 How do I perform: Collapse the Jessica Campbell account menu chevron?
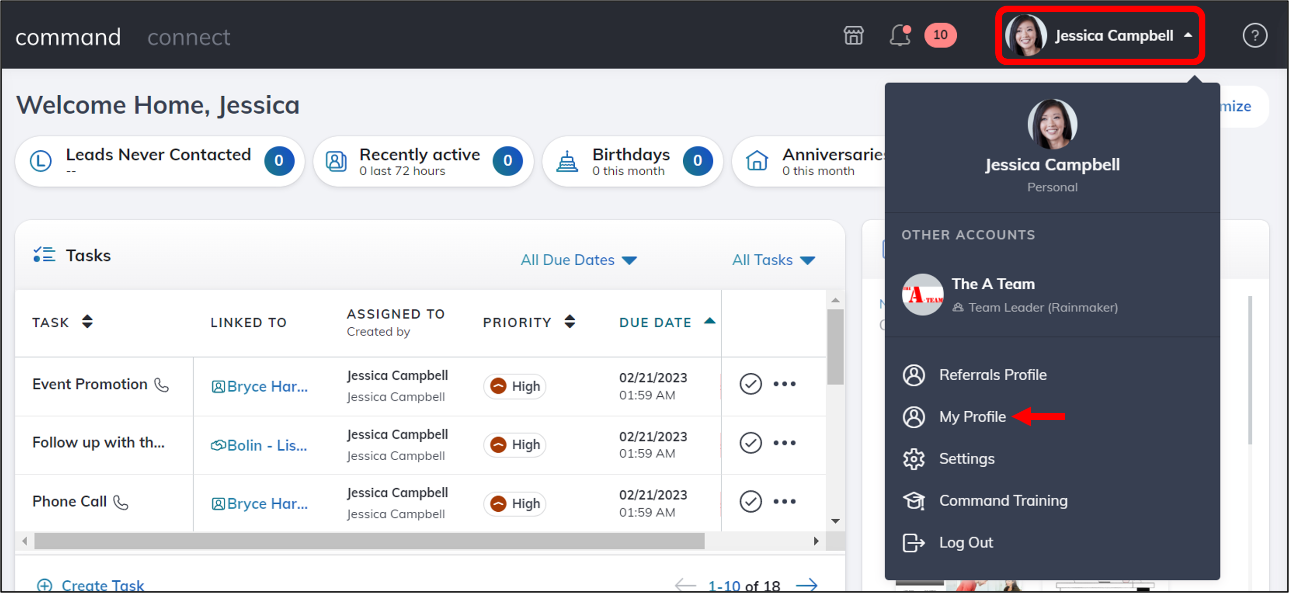coord(1188,35)
